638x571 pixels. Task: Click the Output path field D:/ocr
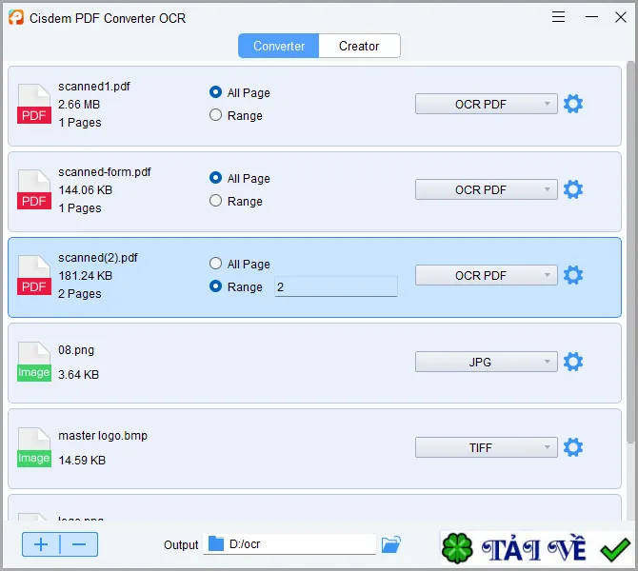[289, 544]
